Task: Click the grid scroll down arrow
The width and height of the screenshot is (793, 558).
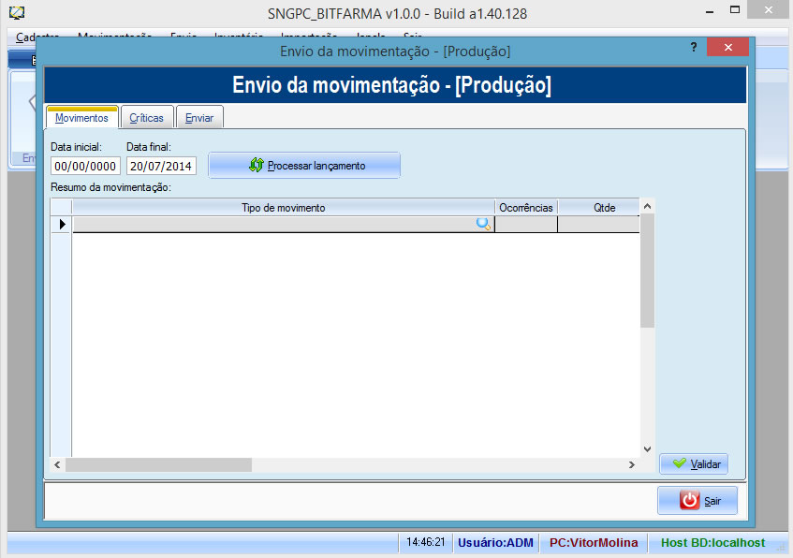Action: click(x=647, y=449)
